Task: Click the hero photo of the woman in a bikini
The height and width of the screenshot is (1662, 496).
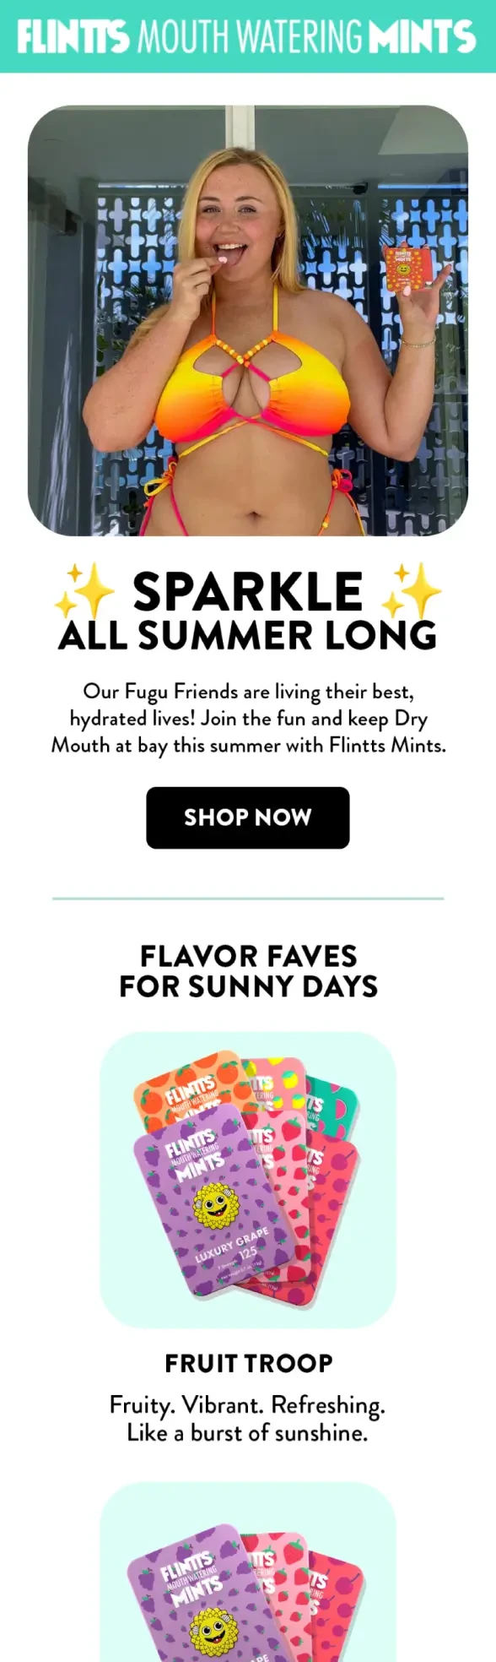Action: point(247,320)
